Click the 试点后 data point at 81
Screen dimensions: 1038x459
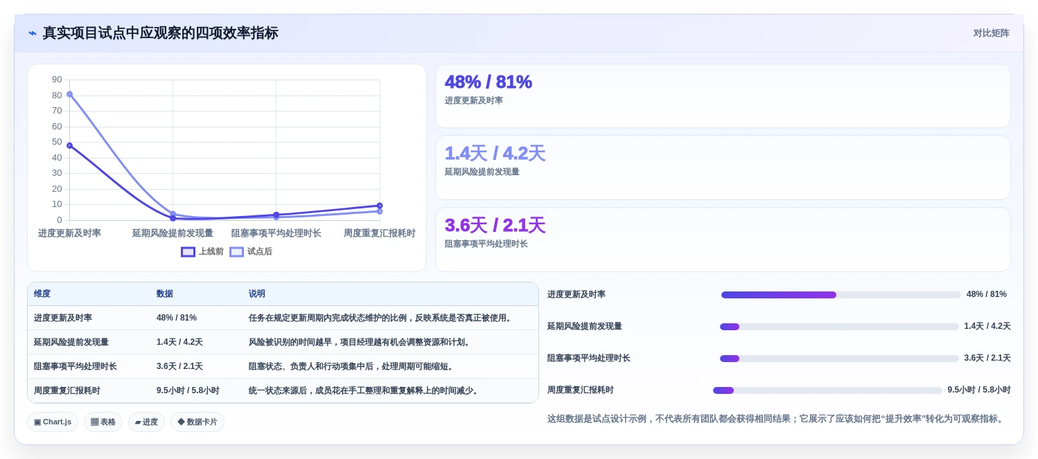69,94
